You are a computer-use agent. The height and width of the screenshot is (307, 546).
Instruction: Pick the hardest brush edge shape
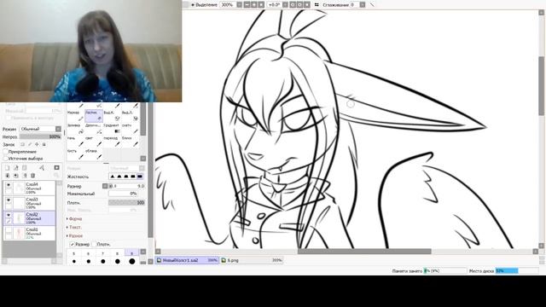point(140,177)
